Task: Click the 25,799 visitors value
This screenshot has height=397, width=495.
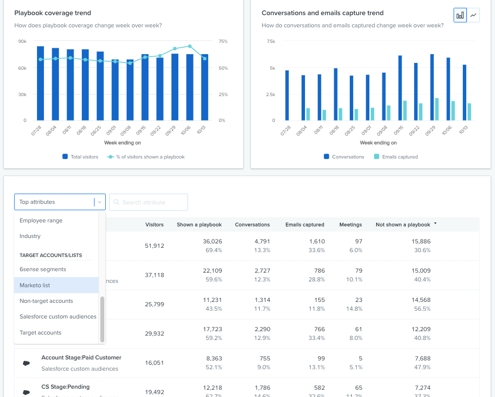Action: [154, 304]
